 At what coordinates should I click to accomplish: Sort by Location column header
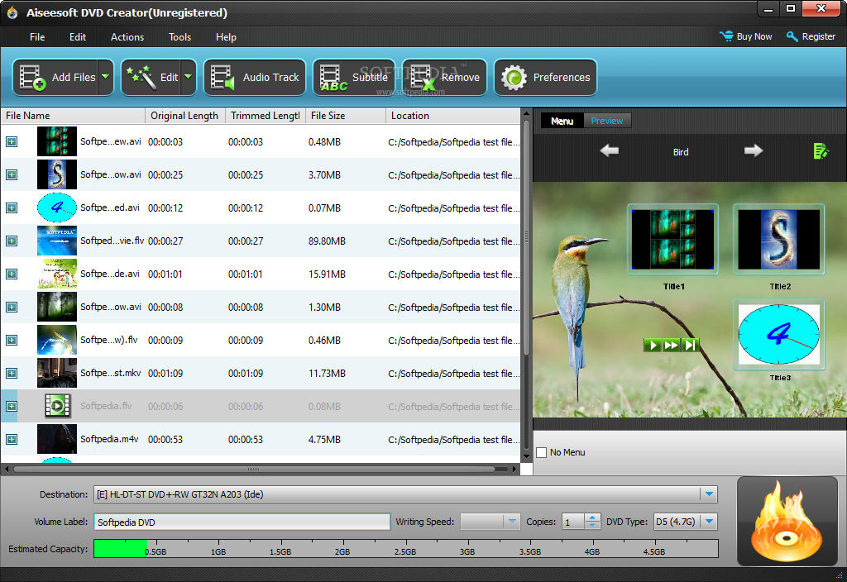coord(452,116)
